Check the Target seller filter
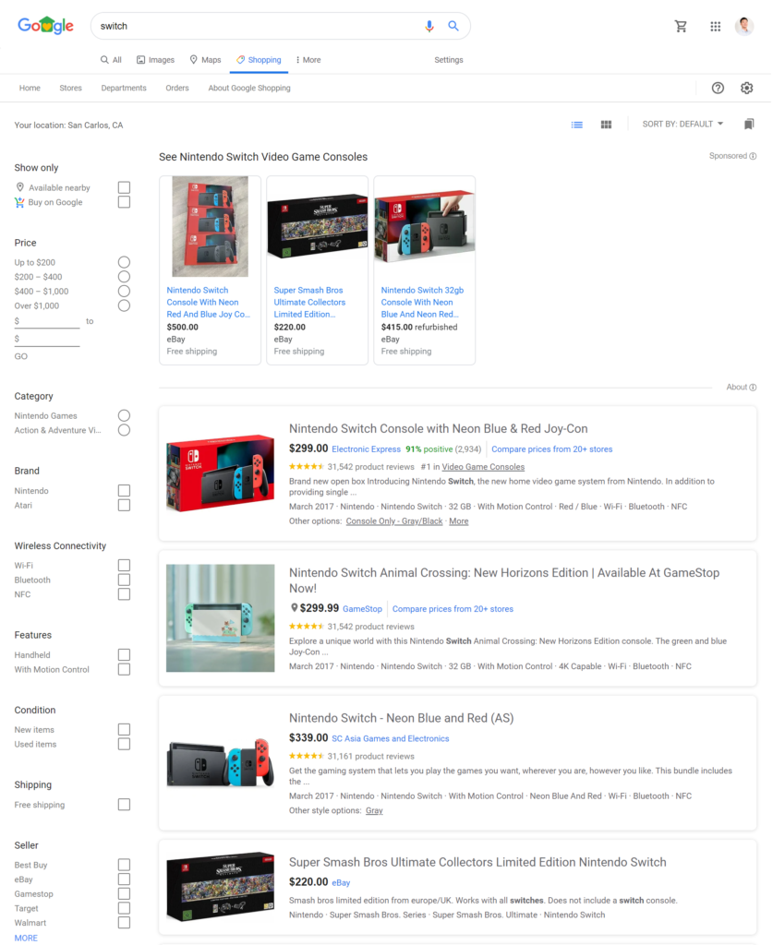This screenshot has width=773, height=945. click(x=124, y=908)
